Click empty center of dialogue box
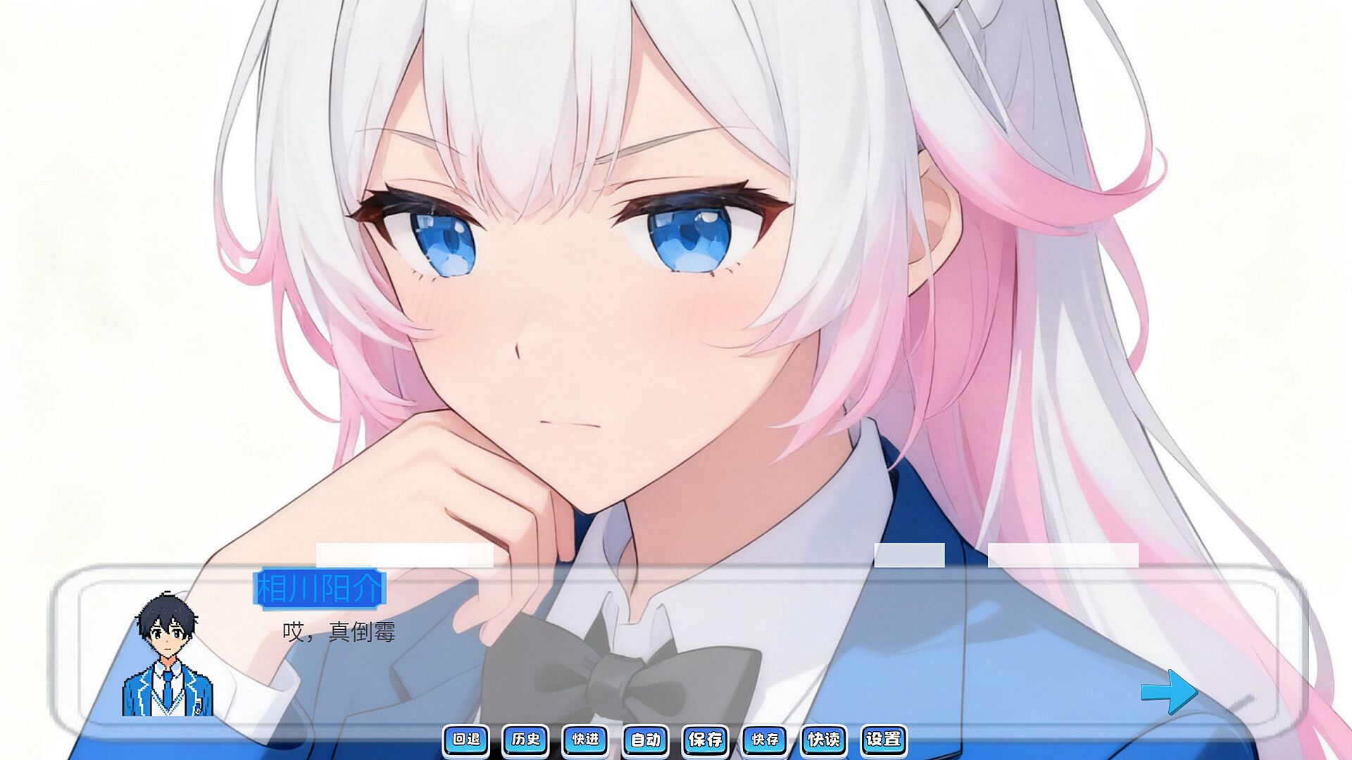This screenshot has width=1352, height=760. (x=704, y=654)
